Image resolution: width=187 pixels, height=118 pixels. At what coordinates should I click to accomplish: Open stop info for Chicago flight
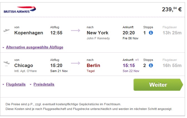(x=151, y=65)
